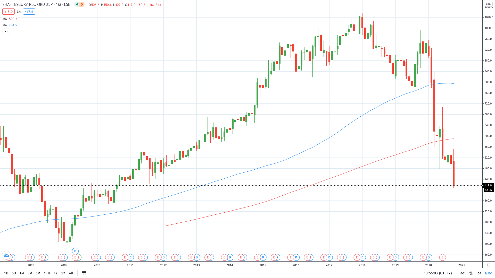The width and height of the screenshot is (495, 278).
Task: Open chart settings gear icon
Action: coord(489,265)
